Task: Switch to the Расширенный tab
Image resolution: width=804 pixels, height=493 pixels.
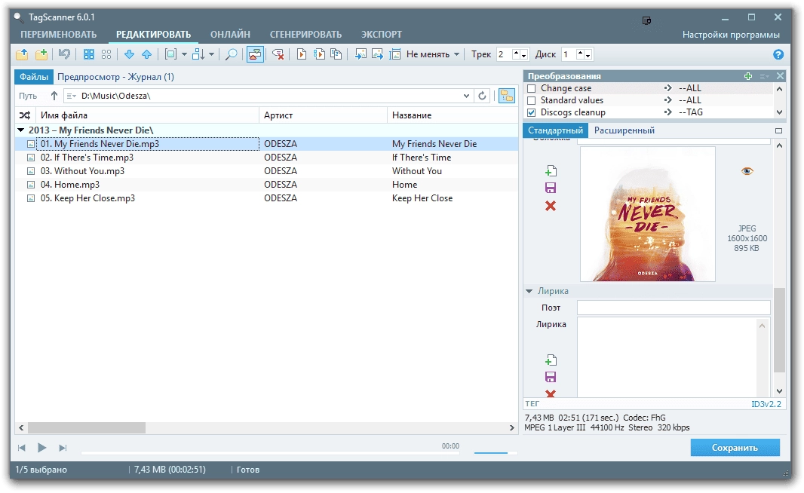Action: click(x=624, y=130)
